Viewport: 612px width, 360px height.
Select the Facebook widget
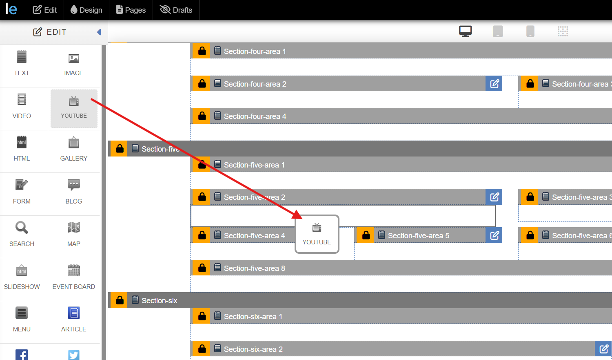coord(22,354)
